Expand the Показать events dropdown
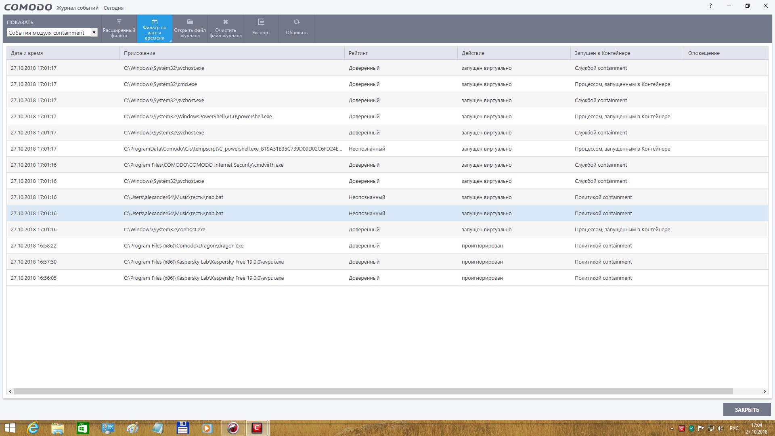This screenshot has height=436, width=775. click(94, 33)
